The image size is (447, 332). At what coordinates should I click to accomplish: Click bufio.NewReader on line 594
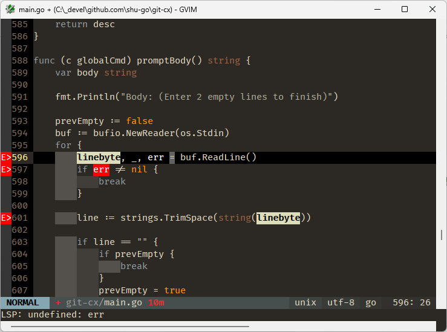tap(134, 133)
